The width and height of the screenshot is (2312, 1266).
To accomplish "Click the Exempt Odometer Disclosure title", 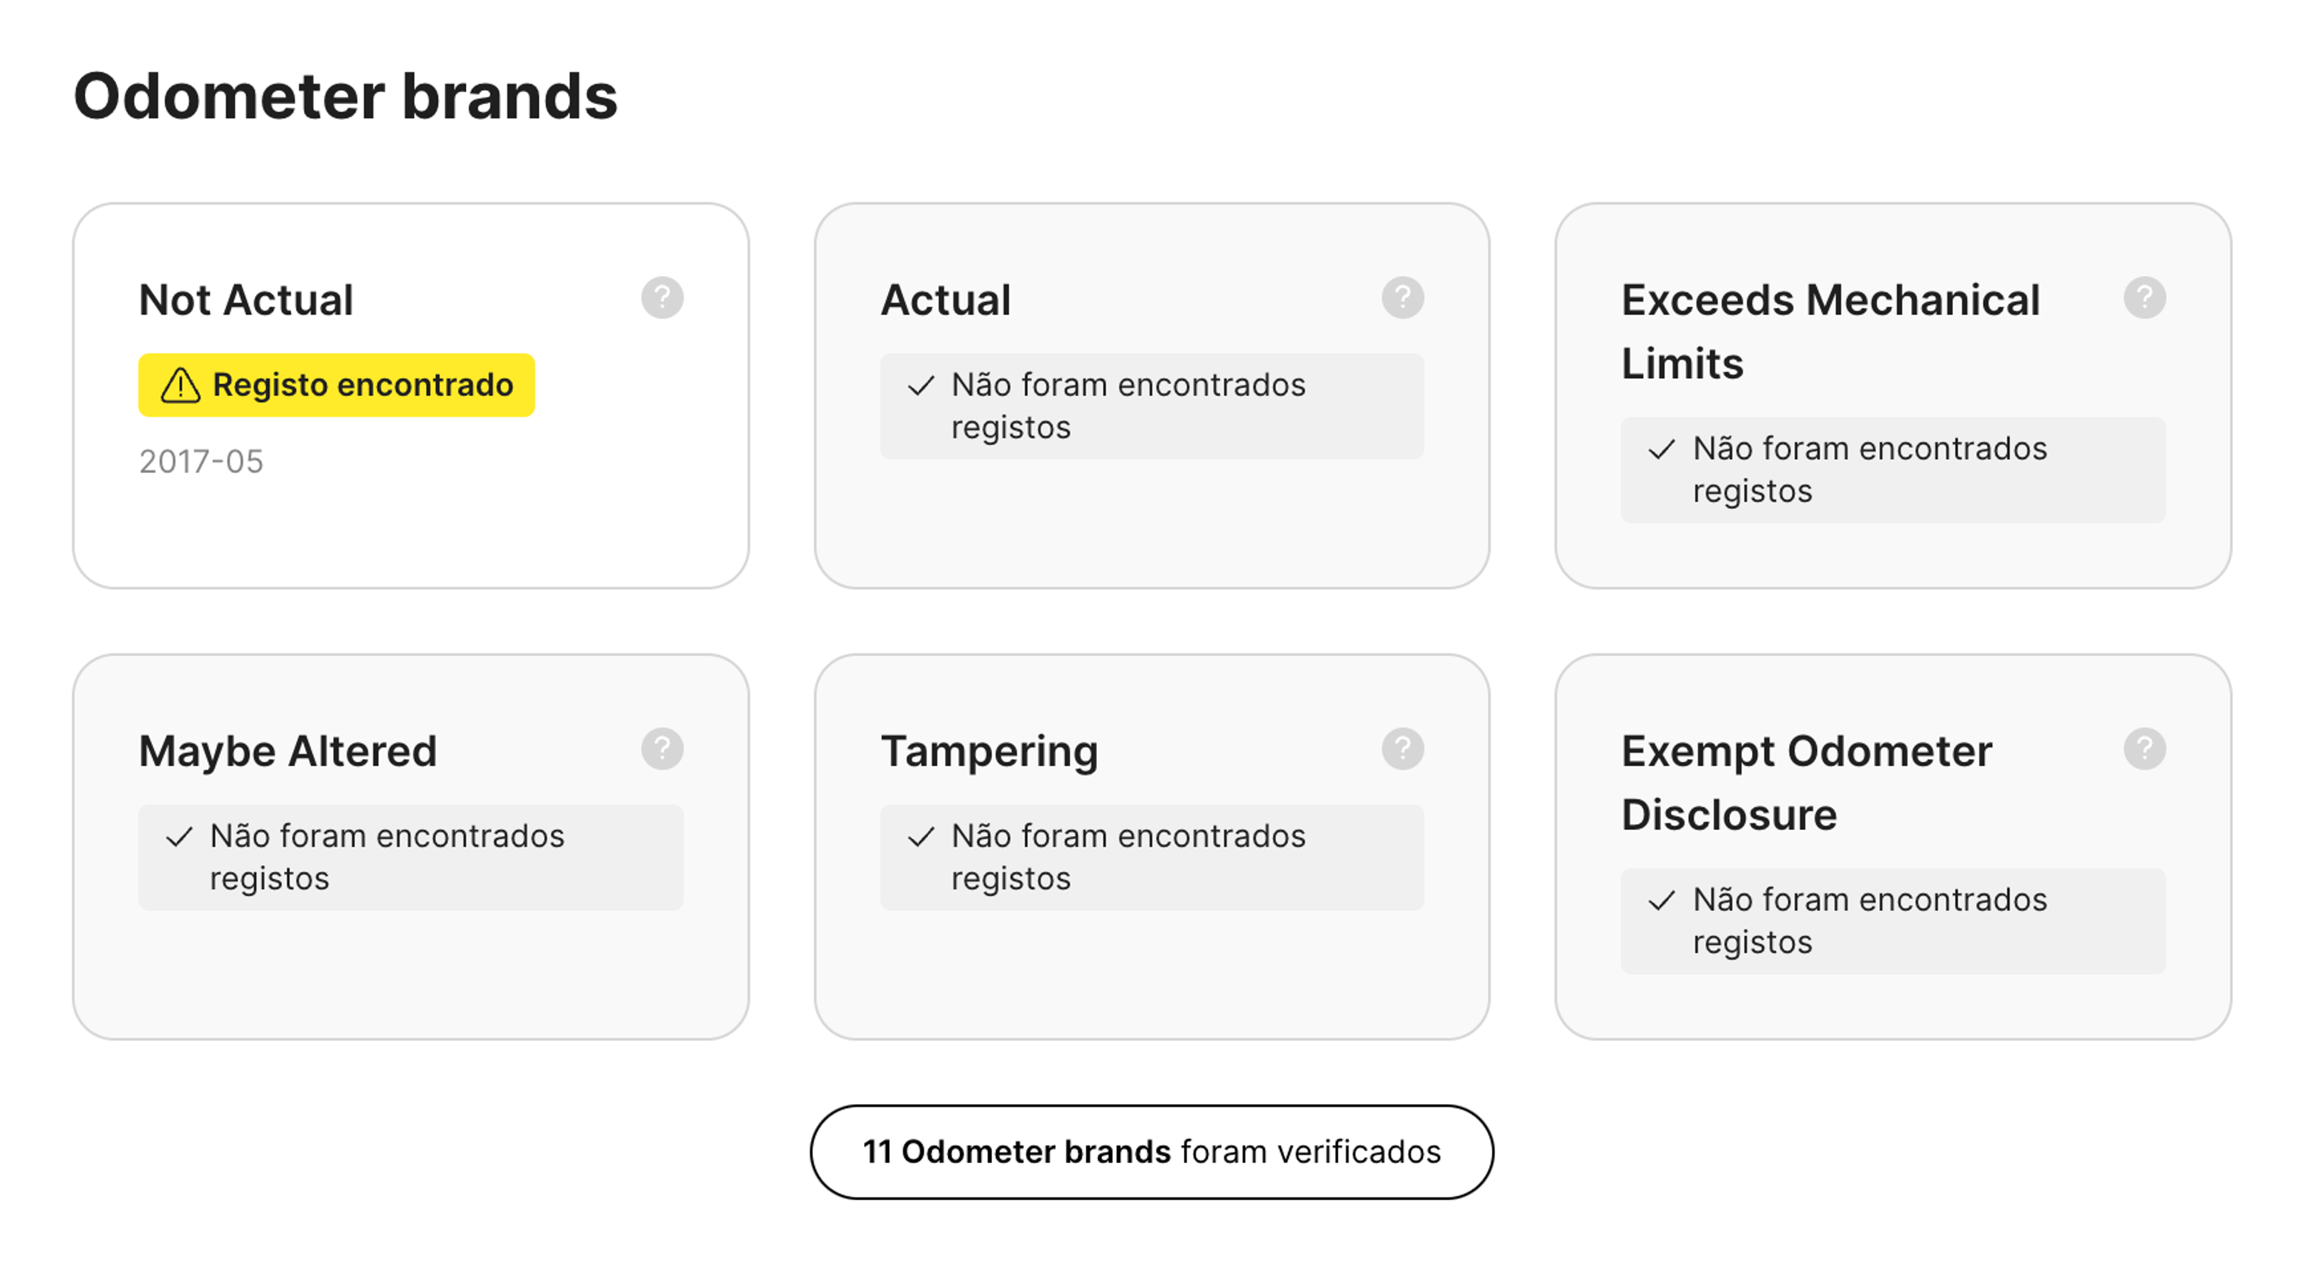I will [x=1806, y=783].
